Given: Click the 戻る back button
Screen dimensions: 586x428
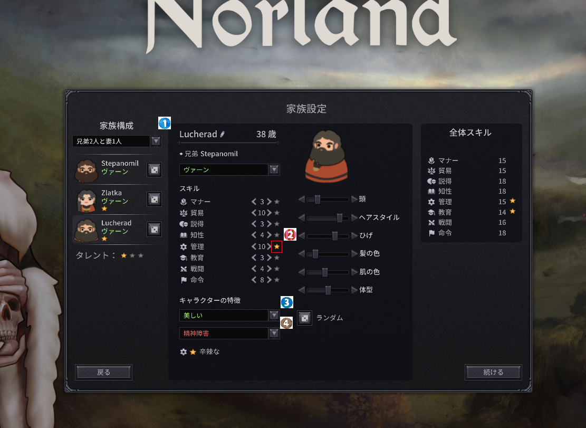Looking at the screenshot, I should (x=103, y=372).
